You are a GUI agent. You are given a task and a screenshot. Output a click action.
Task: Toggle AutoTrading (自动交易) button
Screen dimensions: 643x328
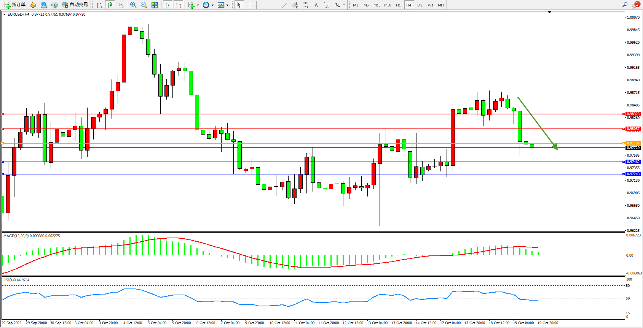(x=75, y=5)
